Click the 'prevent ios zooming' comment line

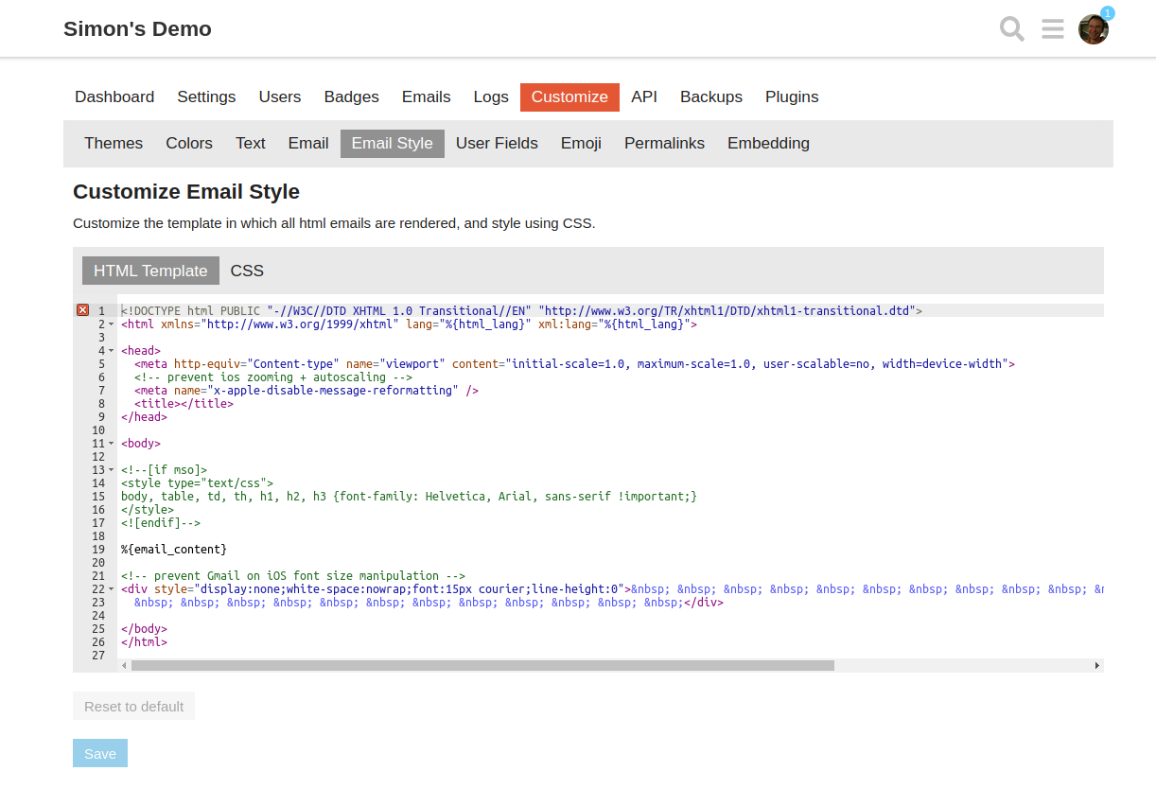click(x=273, y=377)
